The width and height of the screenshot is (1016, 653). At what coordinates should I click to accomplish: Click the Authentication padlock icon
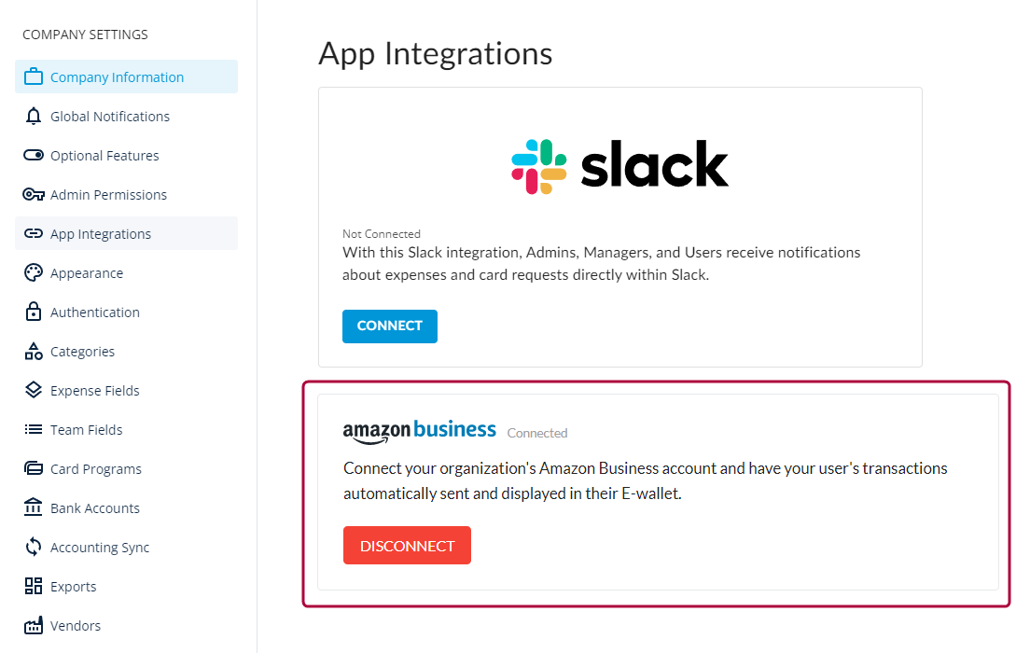34,313
